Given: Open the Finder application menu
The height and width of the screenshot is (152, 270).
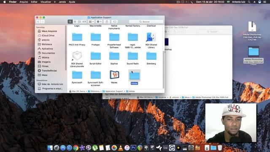Looking at the screenshot, I should pos(13,2).
